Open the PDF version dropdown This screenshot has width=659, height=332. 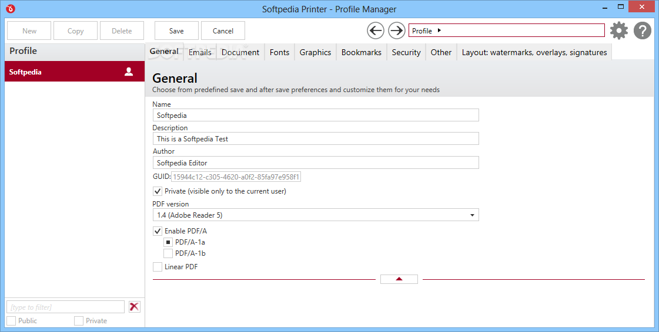pos(316,215)
